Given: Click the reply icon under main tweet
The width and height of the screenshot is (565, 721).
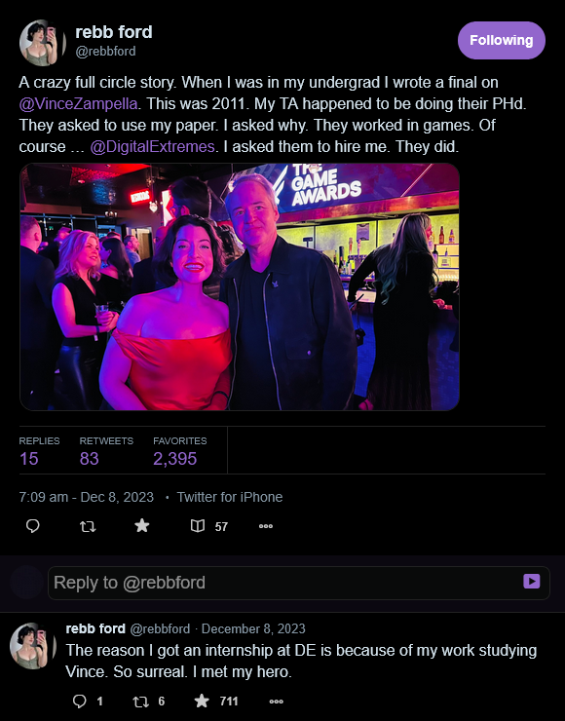Looking at the screenshot, I should click(x=33, y=525).
